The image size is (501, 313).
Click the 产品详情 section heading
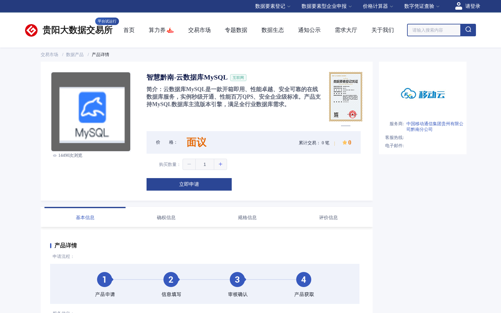[66, 245]
